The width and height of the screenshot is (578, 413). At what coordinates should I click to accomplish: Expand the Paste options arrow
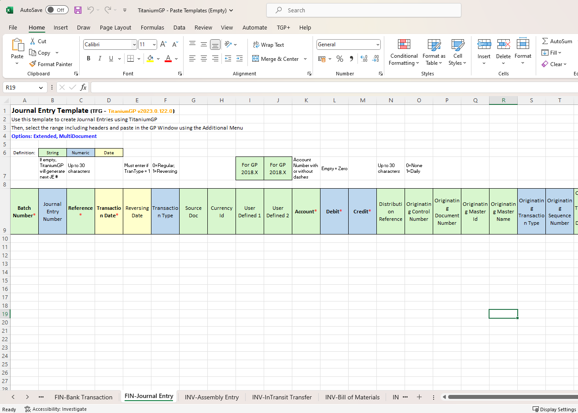(x=17, y=63)
